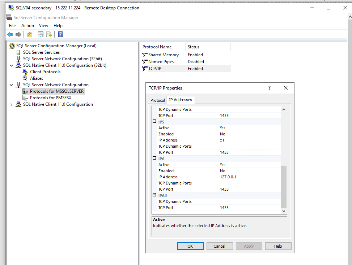Switch to the Protocol tab
352x265 pixels.
pyautogui.click(x=157, y=100)
